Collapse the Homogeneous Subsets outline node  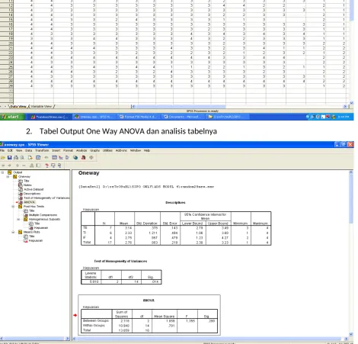(x=18, y=219)
